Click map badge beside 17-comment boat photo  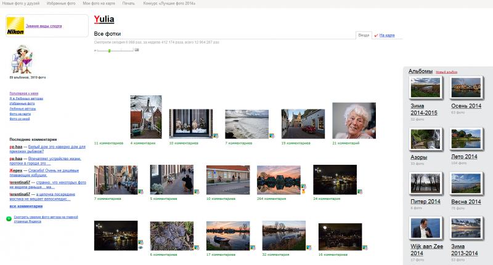tap(253, 248)
